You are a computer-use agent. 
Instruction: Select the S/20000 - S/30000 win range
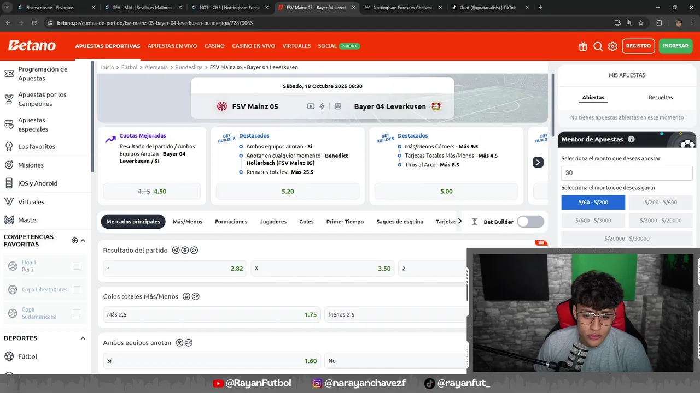pyautogui.click(x=627, y=239)
